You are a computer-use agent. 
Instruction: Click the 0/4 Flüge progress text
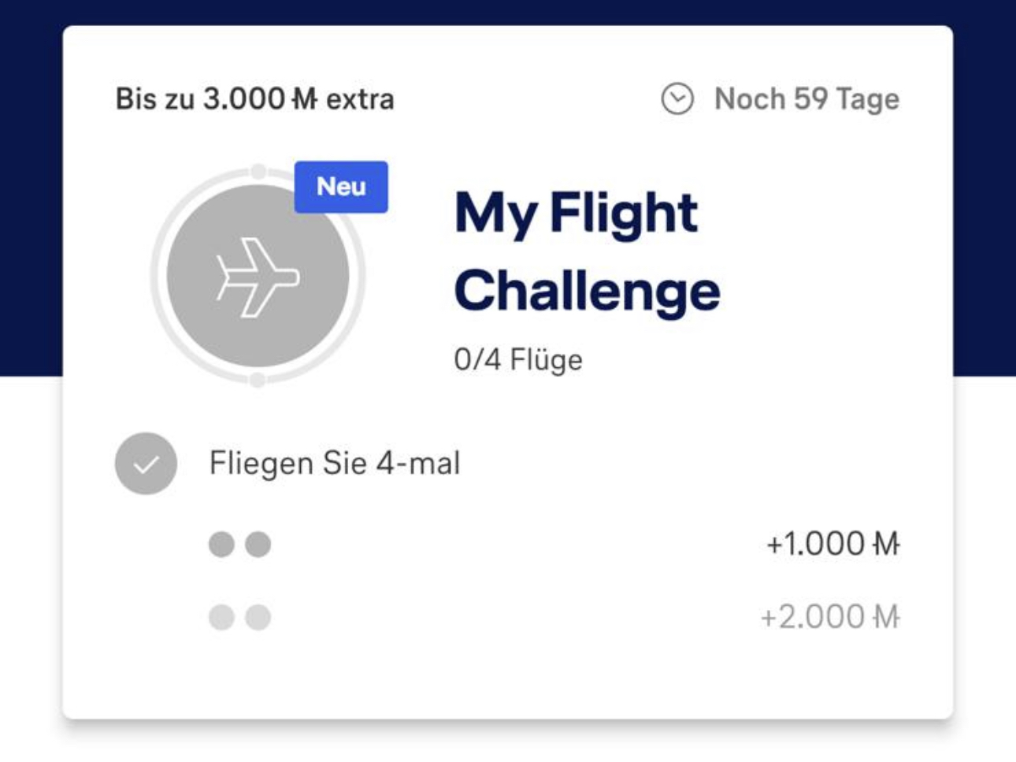tap(518, 360)
